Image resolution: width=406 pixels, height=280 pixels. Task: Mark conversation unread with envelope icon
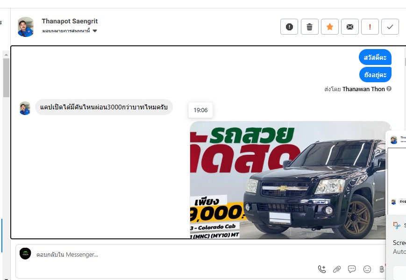point(350,27)
